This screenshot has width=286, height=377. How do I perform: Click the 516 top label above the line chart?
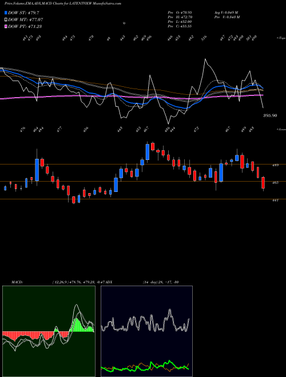coord(204,38)
